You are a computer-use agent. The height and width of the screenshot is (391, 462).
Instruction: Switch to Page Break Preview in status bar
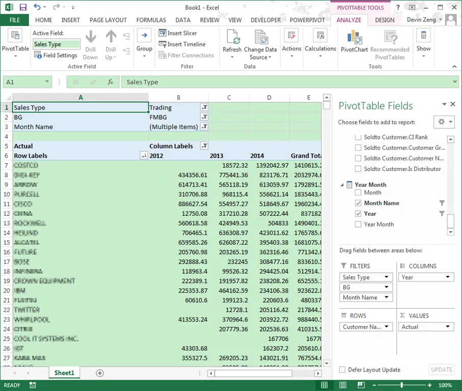(x=361, y=385)
